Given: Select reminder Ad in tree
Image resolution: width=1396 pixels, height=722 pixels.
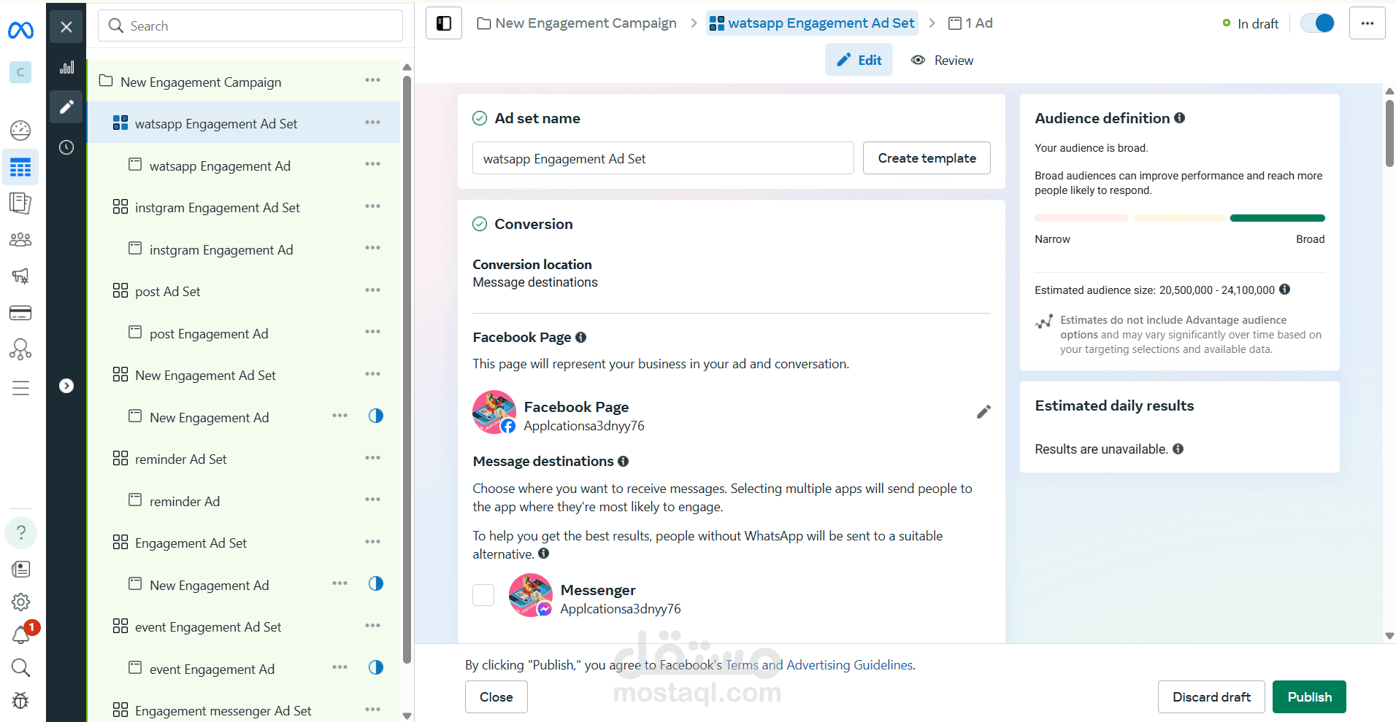Looking at the screenshot, I should click(185, 502).
